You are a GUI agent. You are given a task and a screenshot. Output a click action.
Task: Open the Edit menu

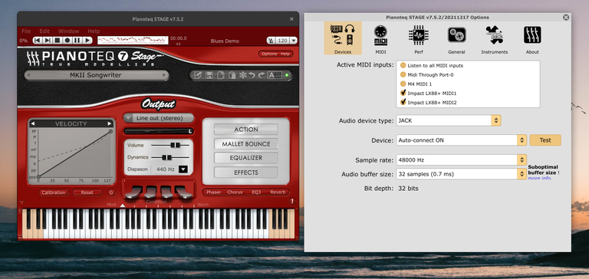pyautogui.click(x=44, y=31)
